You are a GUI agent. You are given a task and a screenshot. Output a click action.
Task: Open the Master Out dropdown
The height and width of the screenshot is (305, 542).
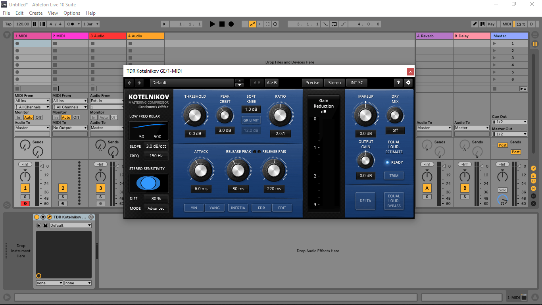click(509, 134)
